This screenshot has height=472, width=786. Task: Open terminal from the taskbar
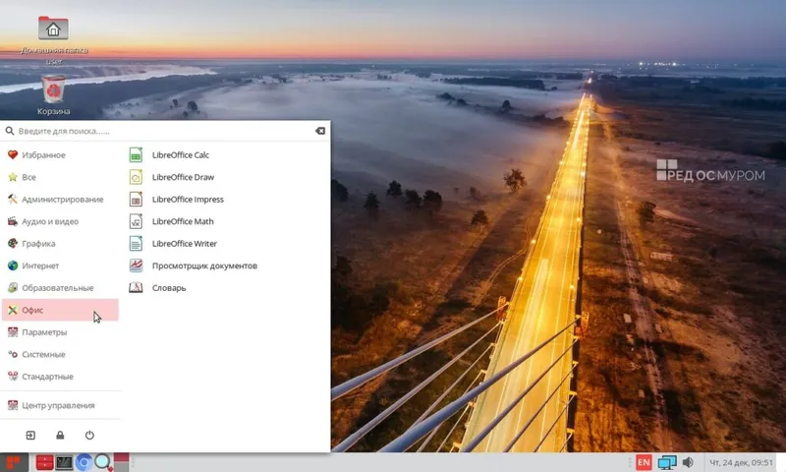pos(64,462)
